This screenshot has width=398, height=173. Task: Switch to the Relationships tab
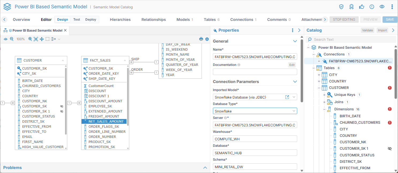click(x=154, y=20)
